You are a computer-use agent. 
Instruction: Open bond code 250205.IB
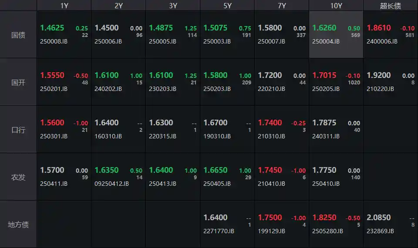326,89
